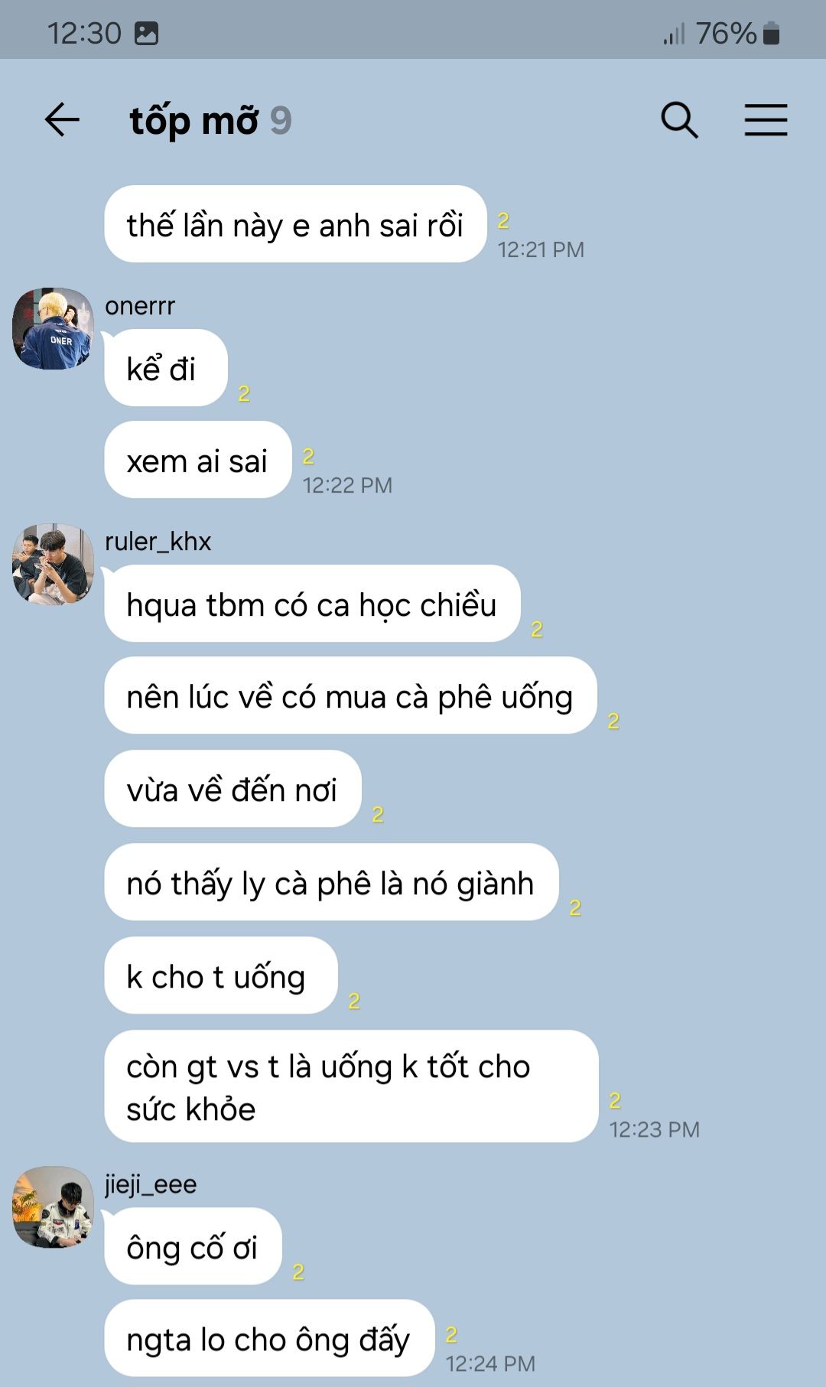Image resolution: width=826 pixels, height=1387 pixels.
Task: Tap the member count 9
Action: click(281, 120)
